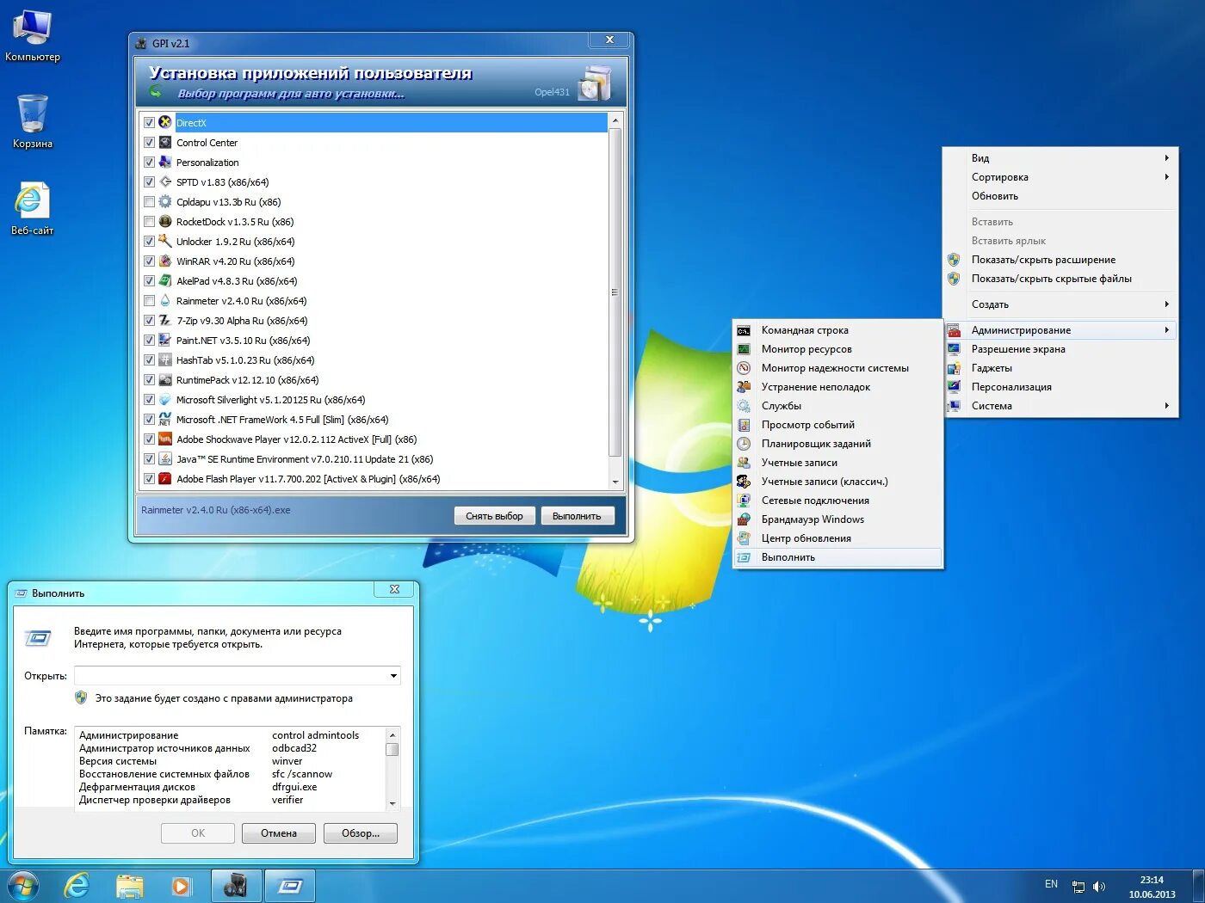This screenshot has height=903, width=1205.
Task: Click the Планировщик заданий clock icon
Action: (x=744, y=444)
